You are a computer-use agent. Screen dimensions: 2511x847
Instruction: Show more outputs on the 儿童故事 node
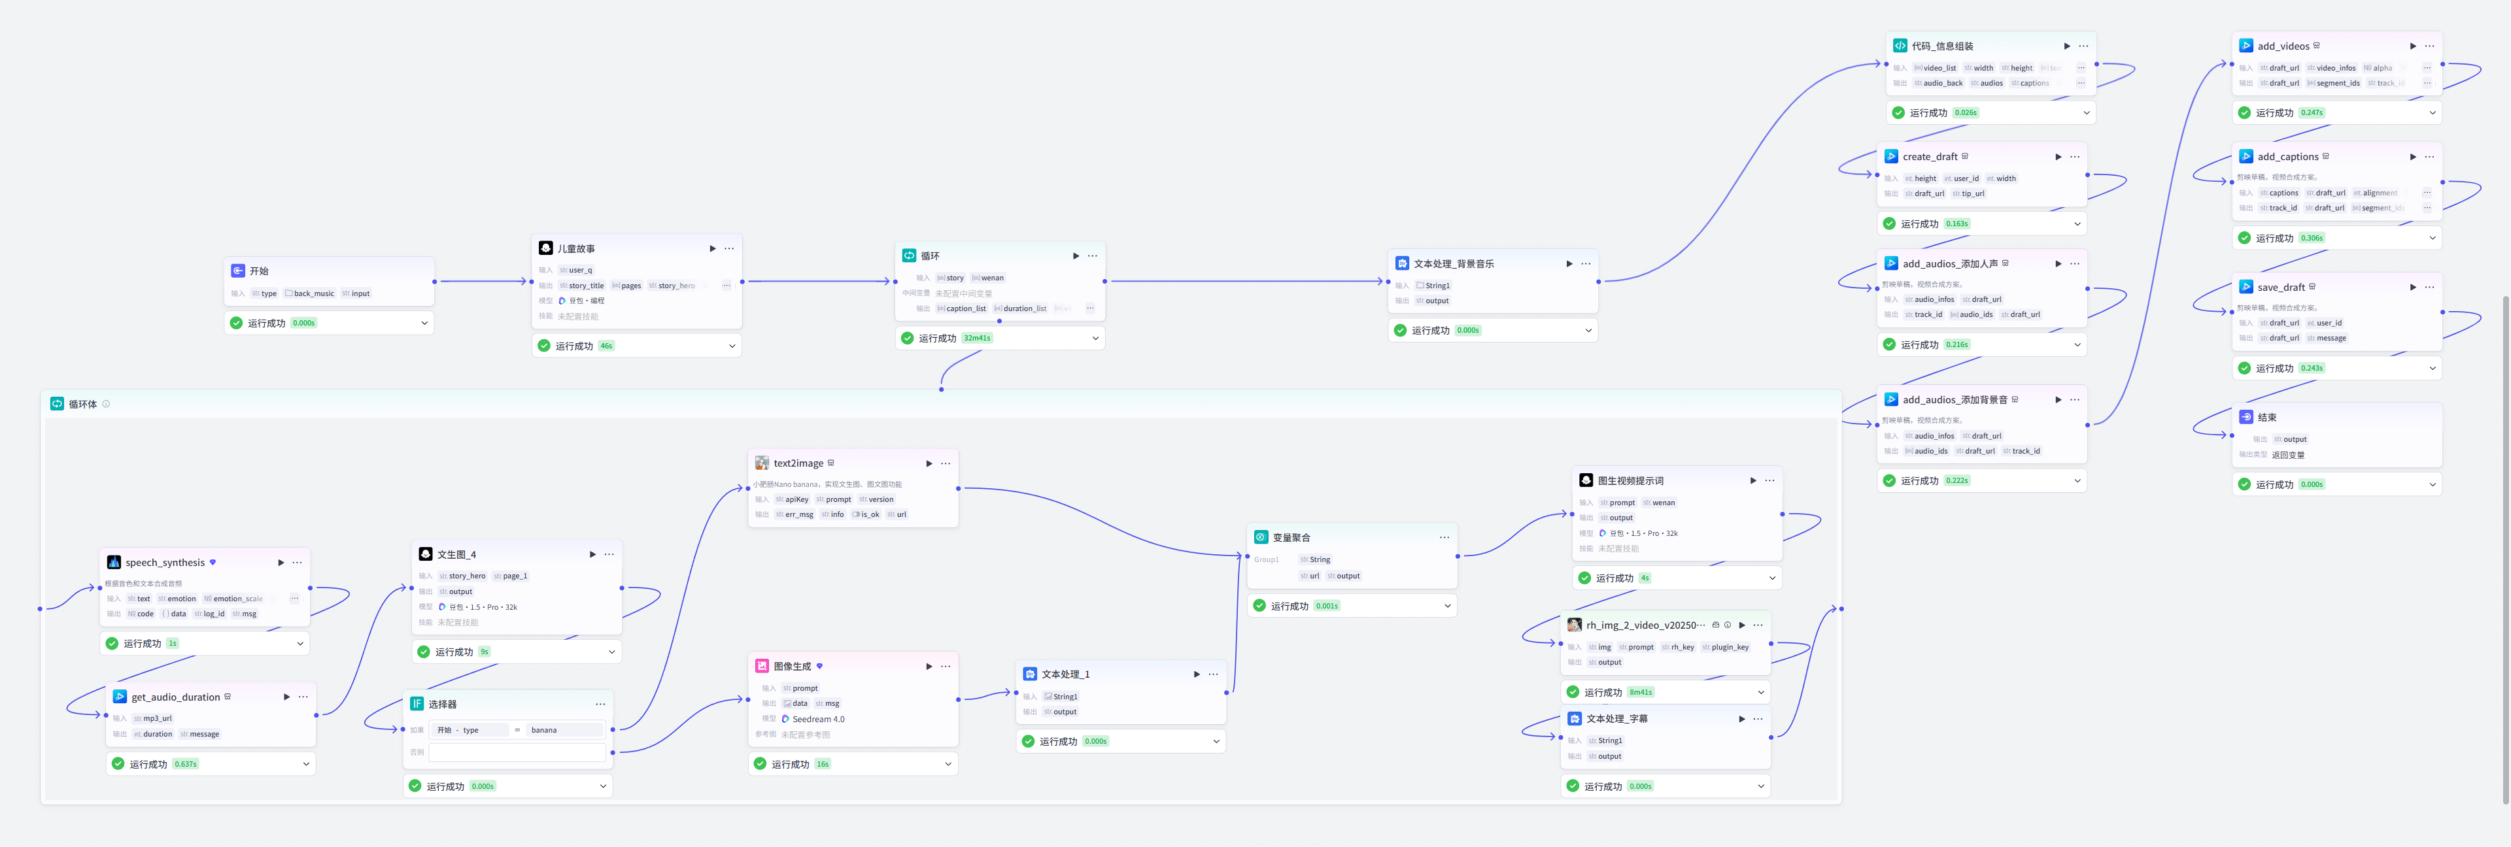tap(726, 286)
